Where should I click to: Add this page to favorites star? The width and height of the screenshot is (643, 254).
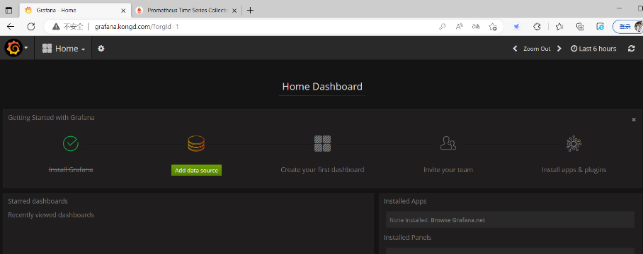point(493,27)
